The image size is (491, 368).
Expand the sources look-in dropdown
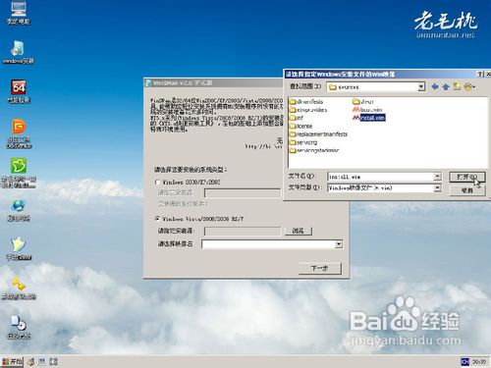pyautogui.click(x=421, y=86)
